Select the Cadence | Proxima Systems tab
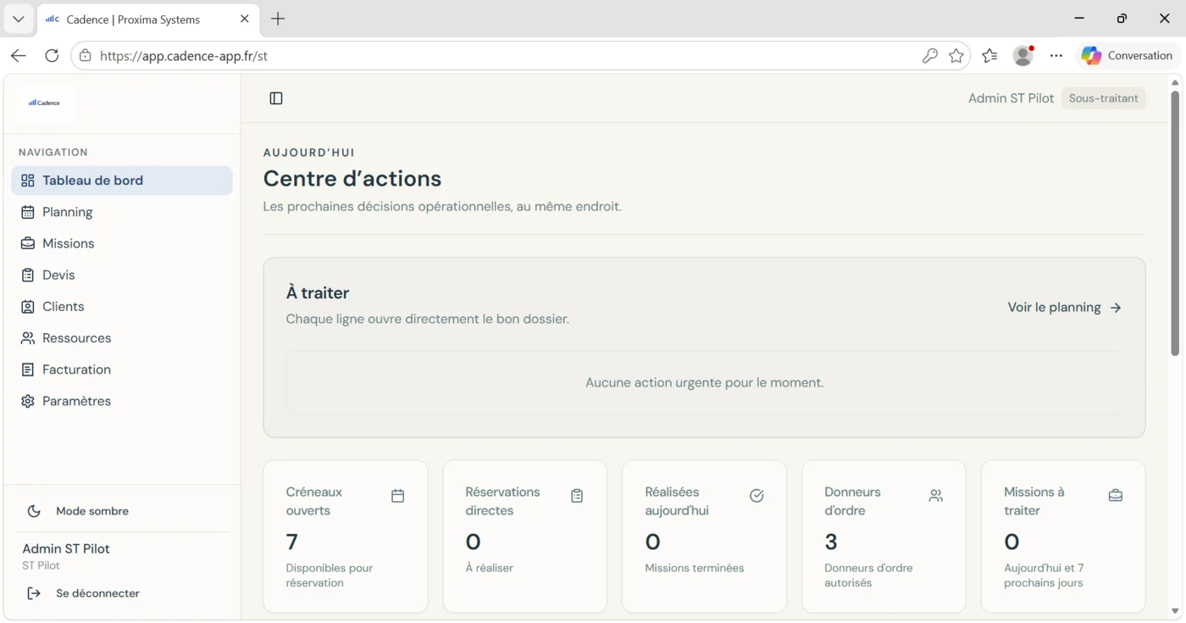The height and width of the screenshot is (623, 1186). click(147, 19)
